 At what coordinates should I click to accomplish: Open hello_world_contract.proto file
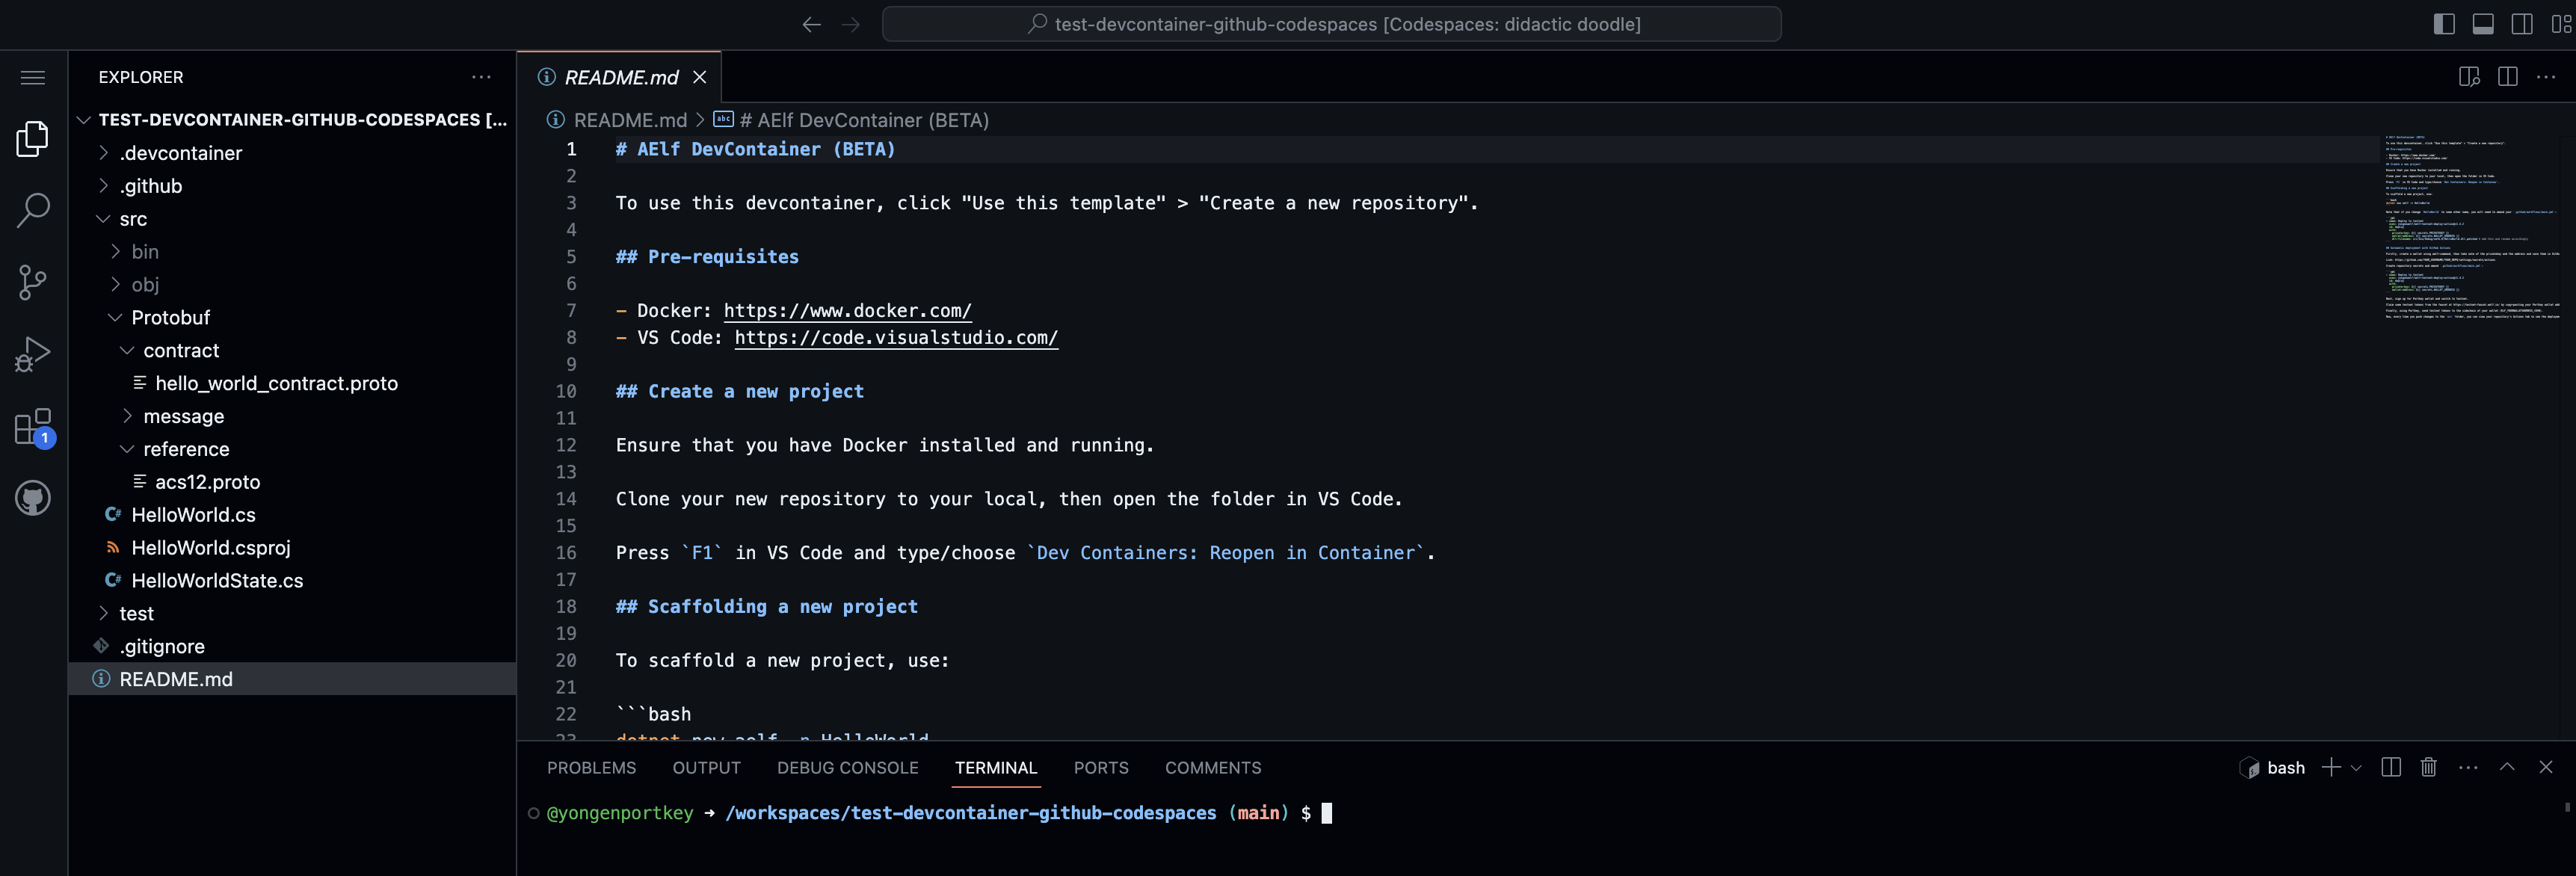292,383
